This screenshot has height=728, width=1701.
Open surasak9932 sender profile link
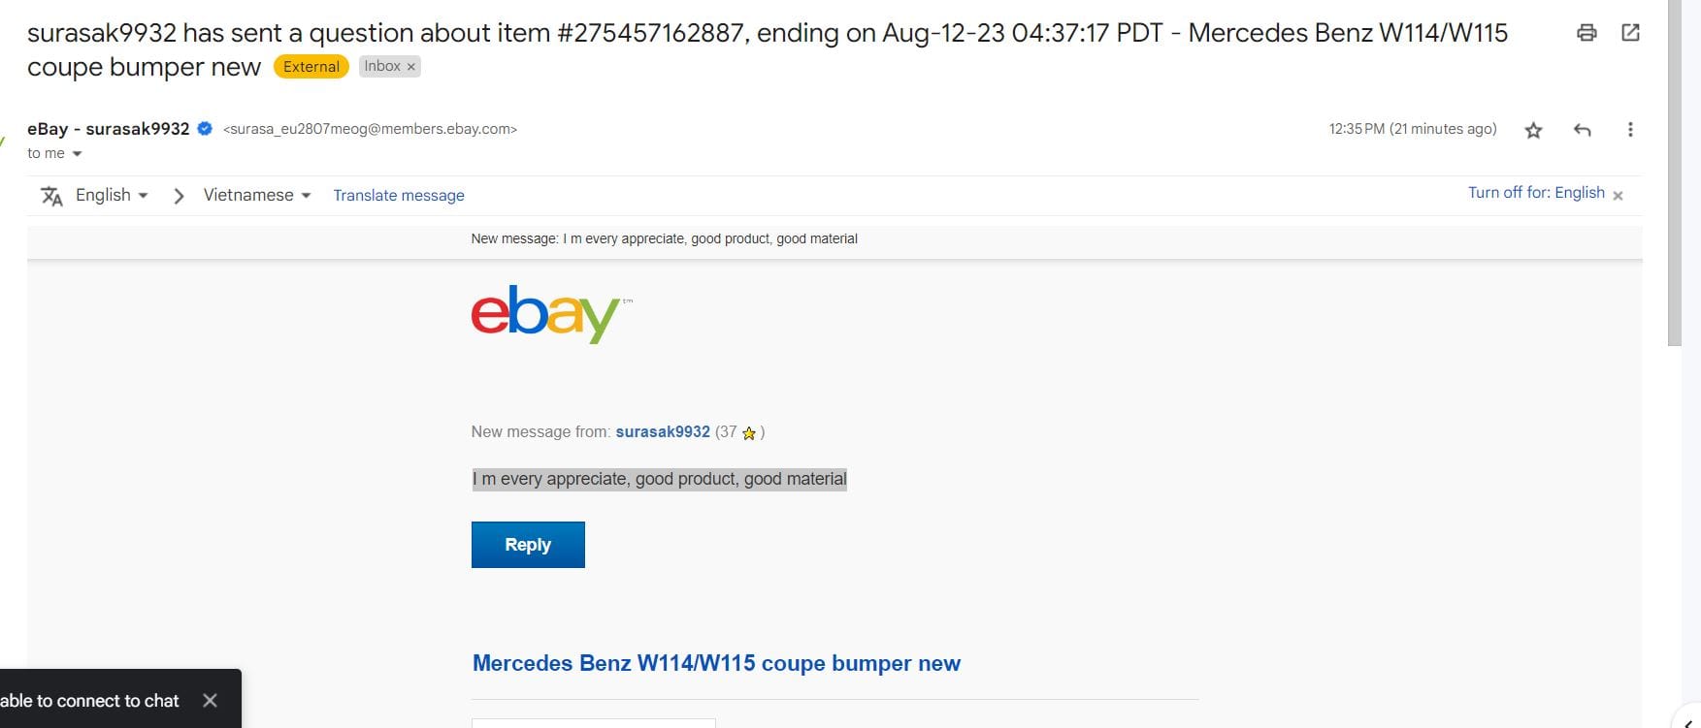pyautogui.click(x=663, y=432)
